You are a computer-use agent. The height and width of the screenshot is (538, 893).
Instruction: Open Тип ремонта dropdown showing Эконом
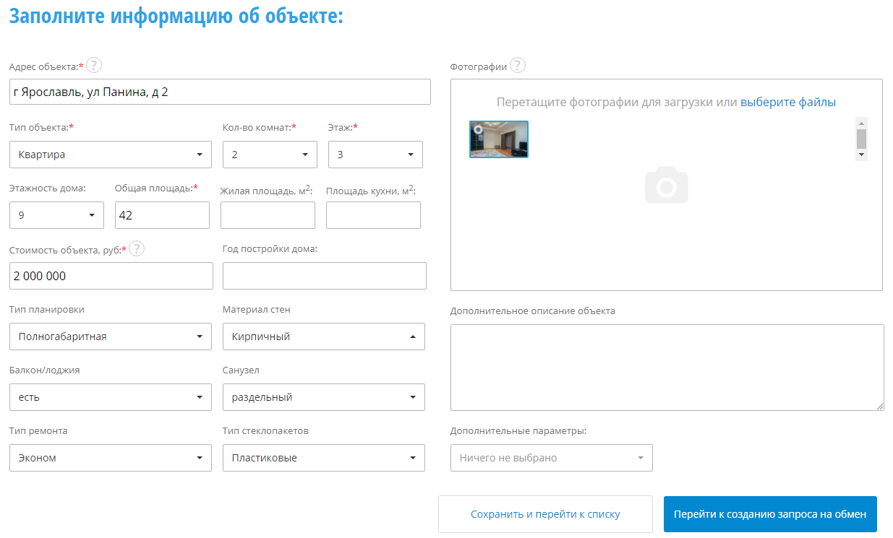111,458
